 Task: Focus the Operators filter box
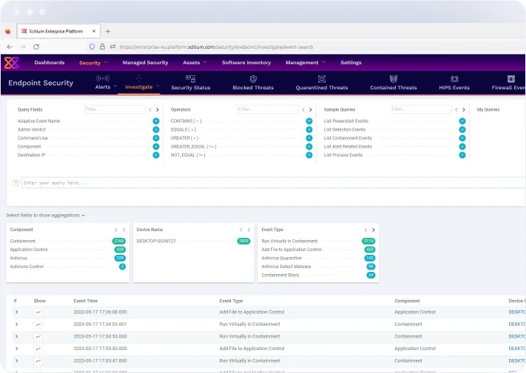coord(268,109)
